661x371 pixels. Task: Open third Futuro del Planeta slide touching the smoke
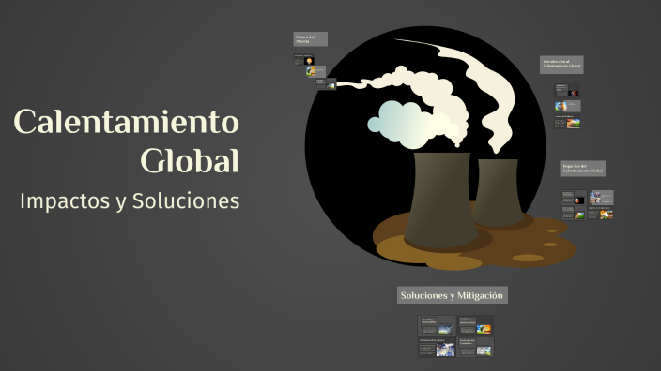(x=326, y=84)
